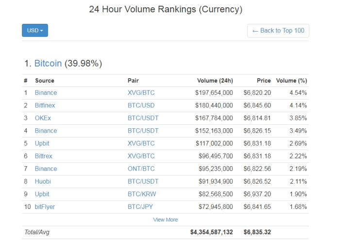This screenshot has height=240, width=338.
Task: Go back to Top 100 list
Action: 278,31
